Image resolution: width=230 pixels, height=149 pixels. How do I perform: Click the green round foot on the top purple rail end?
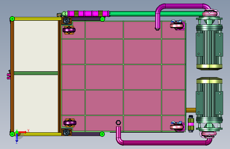pyautogui.click(x=102, y=19)
